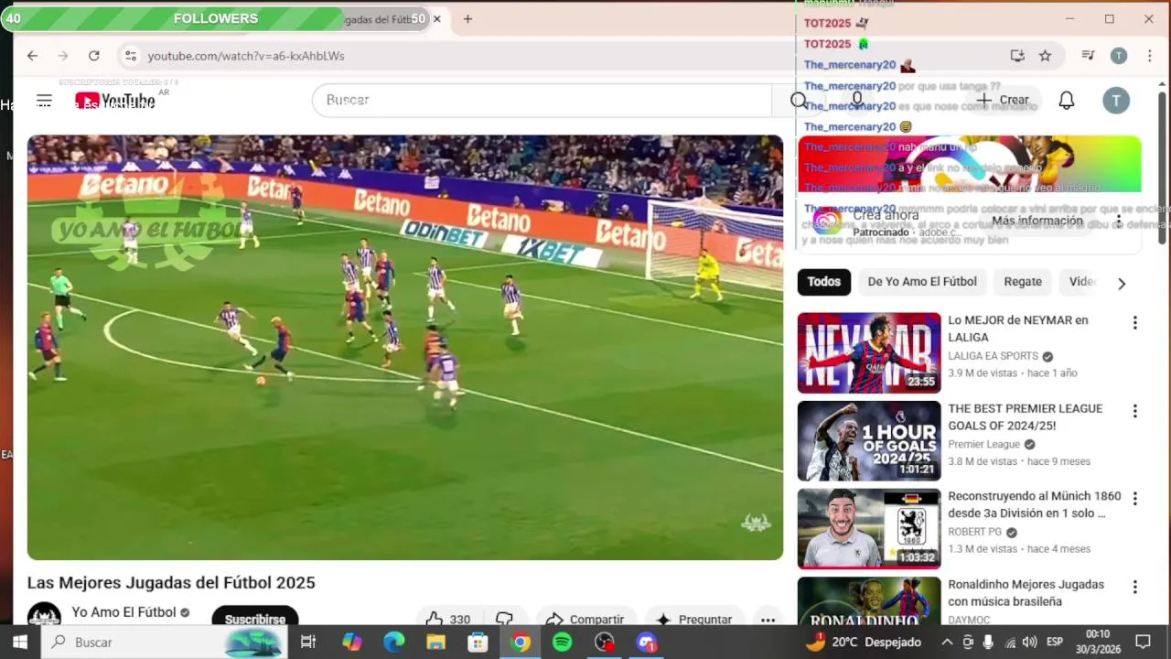Open options menu for Neymar video
1171x659 pixels.
1134,323
